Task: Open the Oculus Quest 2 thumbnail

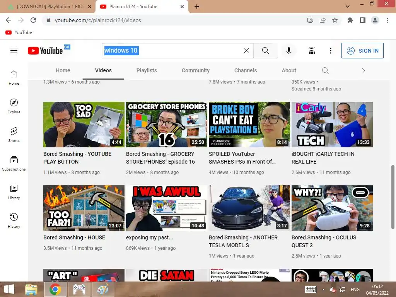Action: 332,208
